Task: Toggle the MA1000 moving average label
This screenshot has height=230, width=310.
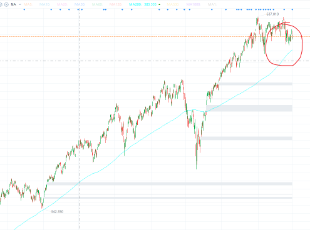Action: click(x=194, y=4)
